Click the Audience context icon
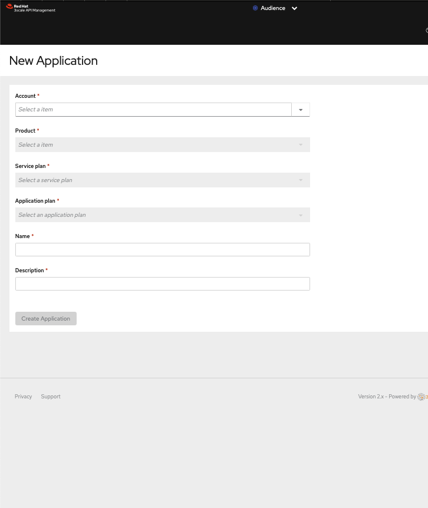The width and height of the screenshot is (428, 508). coord(255,8)
